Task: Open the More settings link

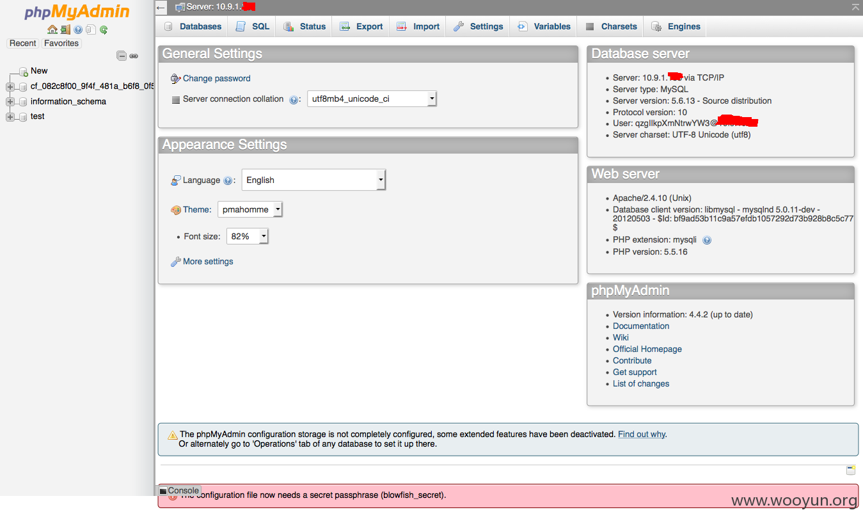Action: pos(208,262)
